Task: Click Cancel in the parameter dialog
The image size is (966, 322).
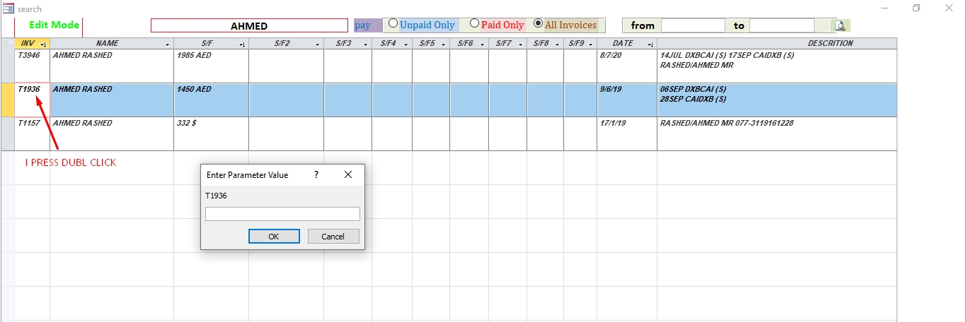Action: [x=333, y=237]
